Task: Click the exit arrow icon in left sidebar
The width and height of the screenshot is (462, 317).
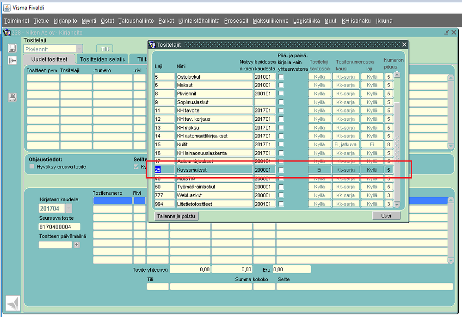Action: pyautogui.click(x=12, y=61)
